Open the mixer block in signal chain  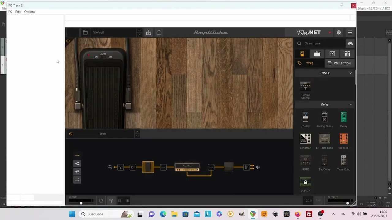tap(247, 167)
